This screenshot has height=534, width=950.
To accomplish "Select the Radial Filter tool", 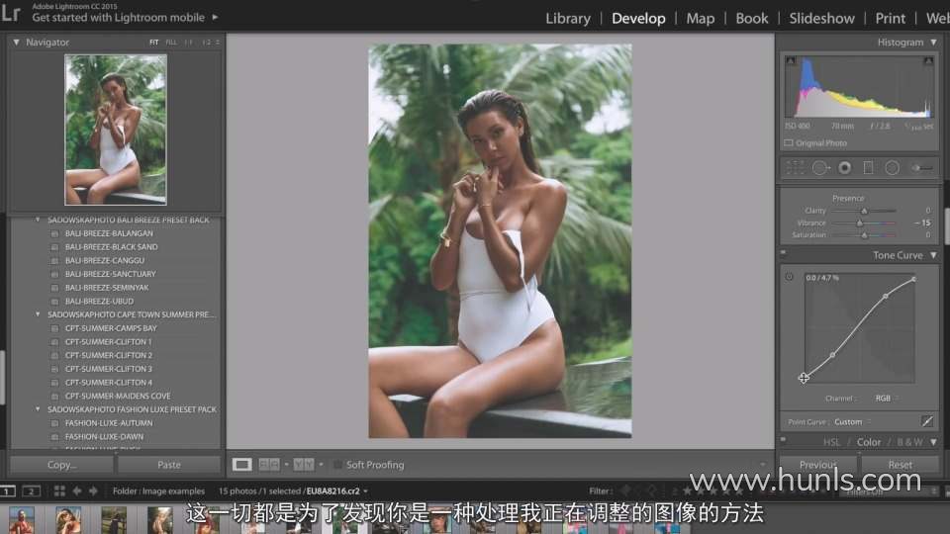I will (x=892, y=168).
